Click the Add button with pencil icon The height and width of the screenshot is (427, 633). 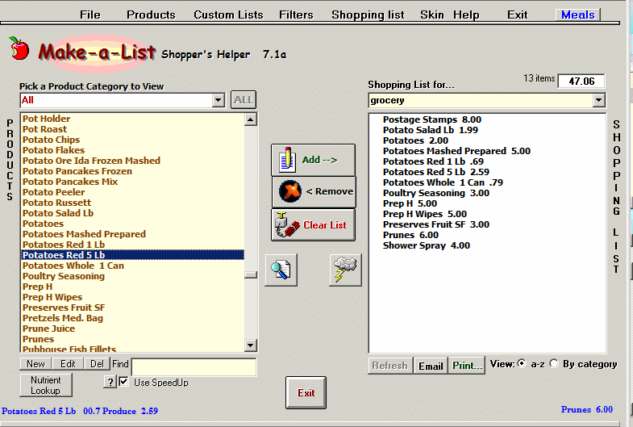(x=313, y=160)
